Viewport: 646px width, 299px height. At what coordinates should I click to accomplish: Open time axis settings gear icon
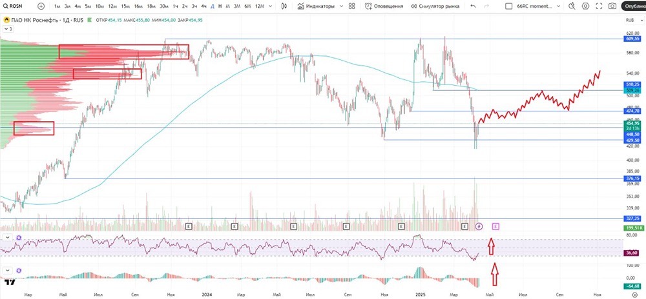click(x=634, y=294)
